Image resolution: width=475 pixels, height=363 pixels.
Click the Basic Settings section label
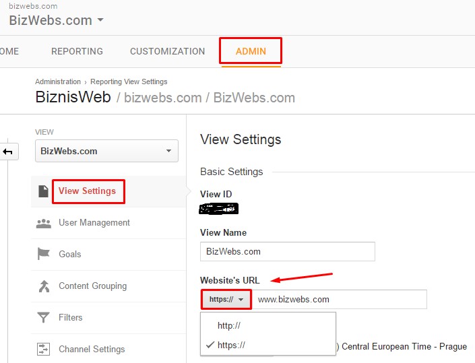(232, 172)
